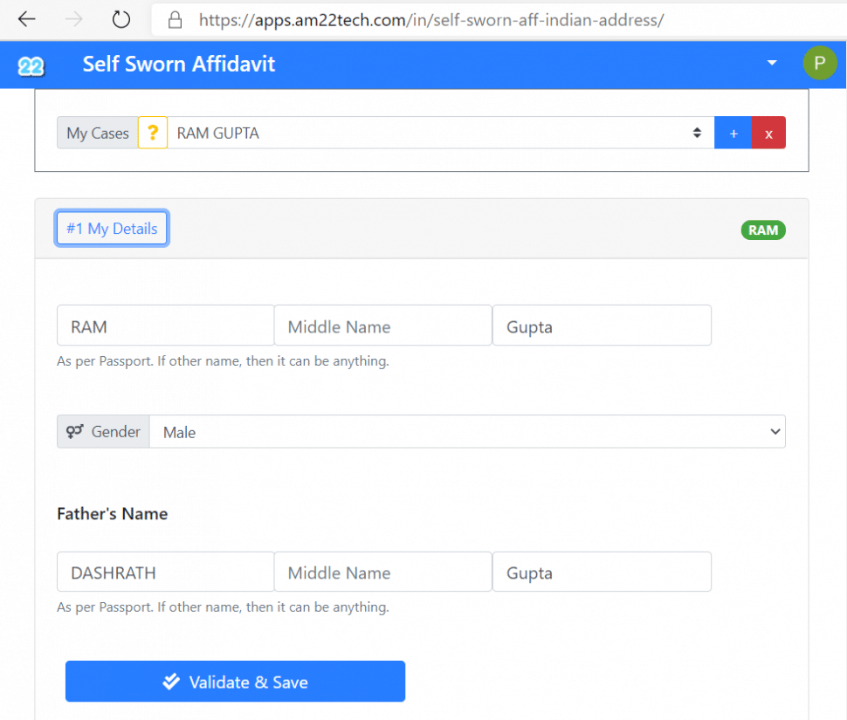Click the padlock site info icon

coord(176,19)
